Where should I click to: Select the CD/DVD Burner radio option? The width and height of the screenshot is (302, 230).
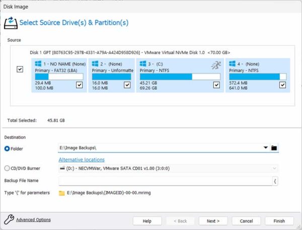pyautogui.click(x=7, y=168)
